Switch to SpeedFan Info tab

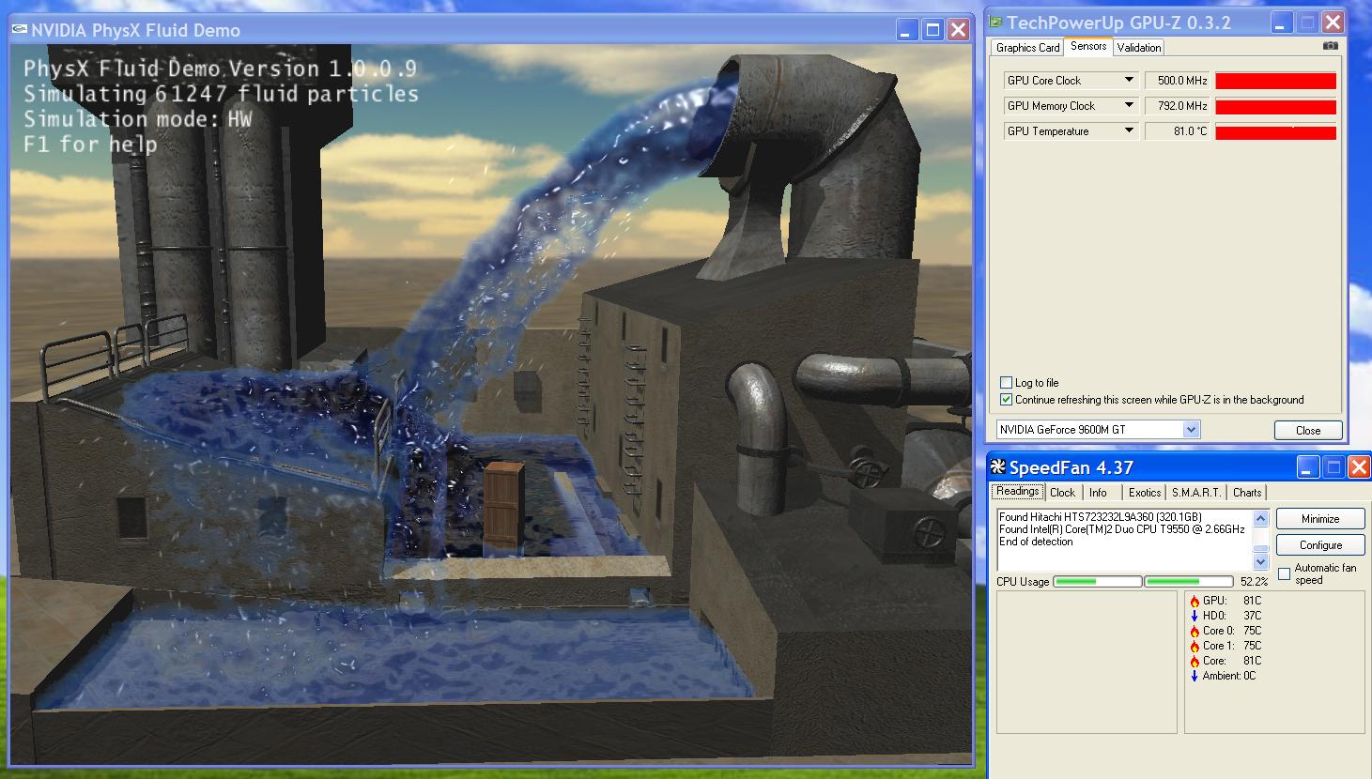tap(1098, 493)
